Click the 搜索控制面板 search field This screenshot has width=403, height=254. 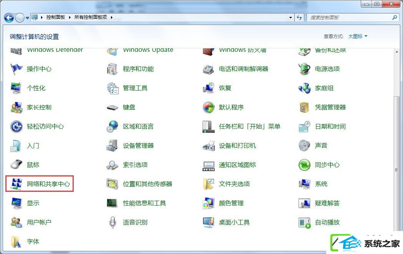pyautogui.click(x=353, y=17)
